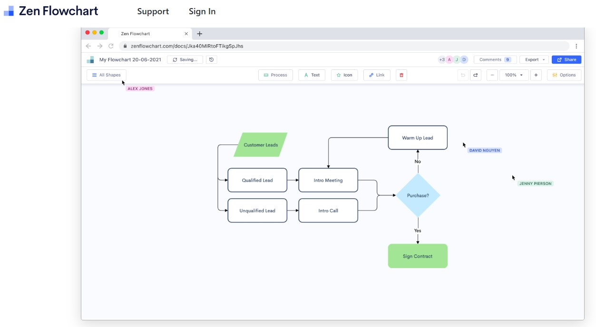Open the All Shapes panel
Viewport: 596px width, 327px height.
pos(106,75)
